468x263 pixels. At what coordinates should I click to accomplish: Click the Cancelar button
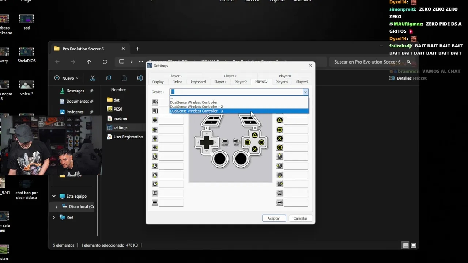point(300,218)
